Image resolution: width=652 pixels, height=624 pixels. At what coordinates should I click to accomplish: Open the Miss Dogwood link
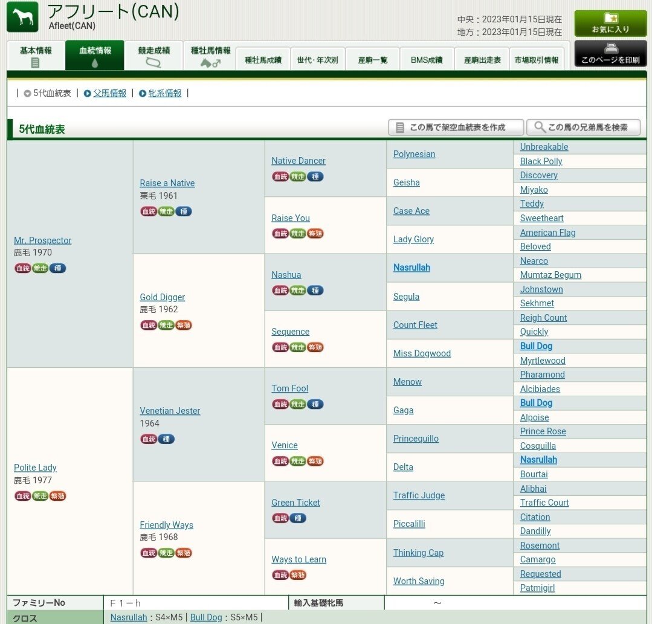click(422, 353)
